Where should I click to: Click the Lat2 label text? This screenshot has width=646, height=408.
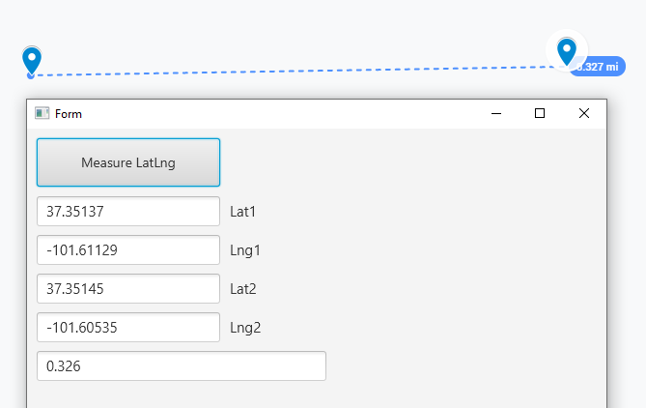pos(243,288)
